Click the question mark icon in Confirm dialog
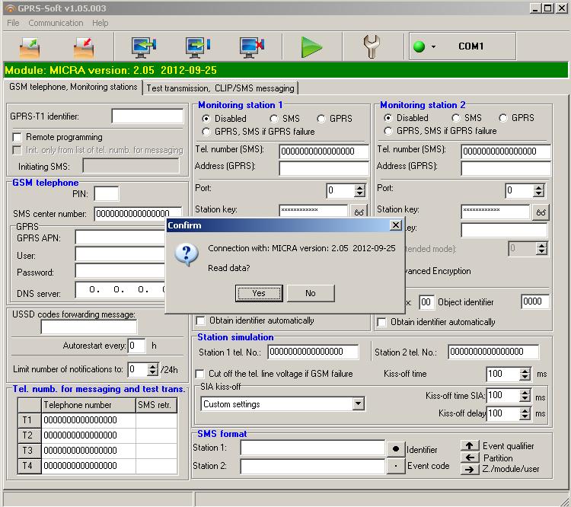 point(187,254)
